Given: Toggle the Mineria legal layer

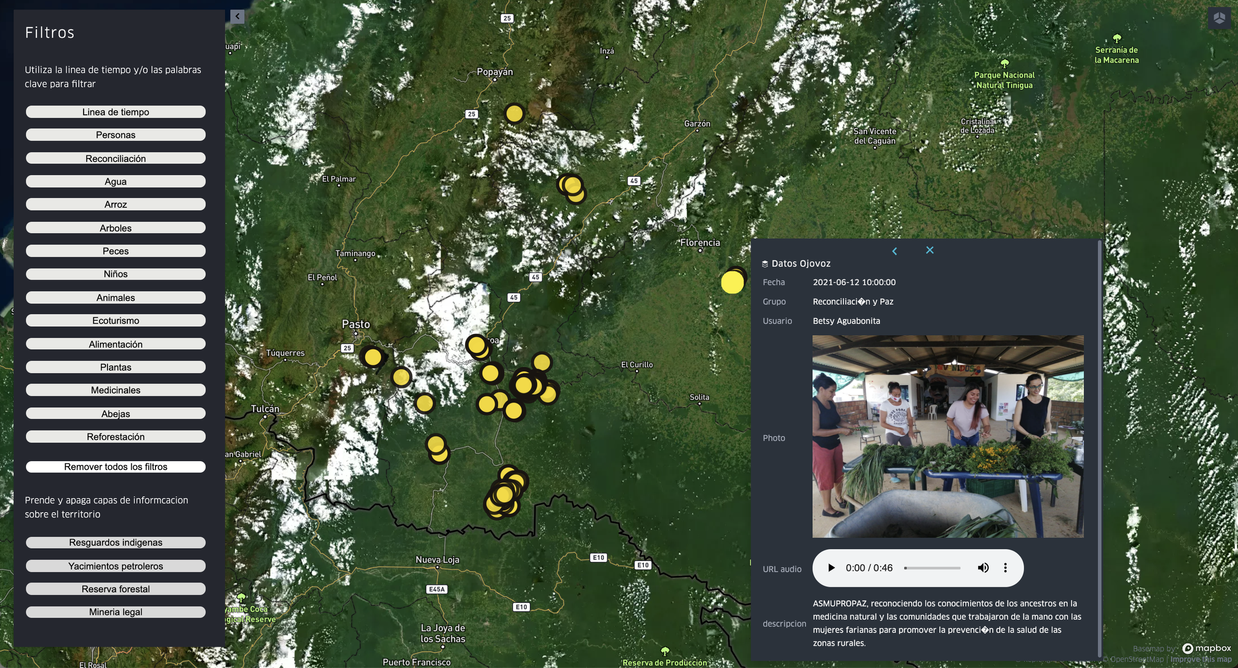Looking at the screenshot, I should [x=115, y=612].
